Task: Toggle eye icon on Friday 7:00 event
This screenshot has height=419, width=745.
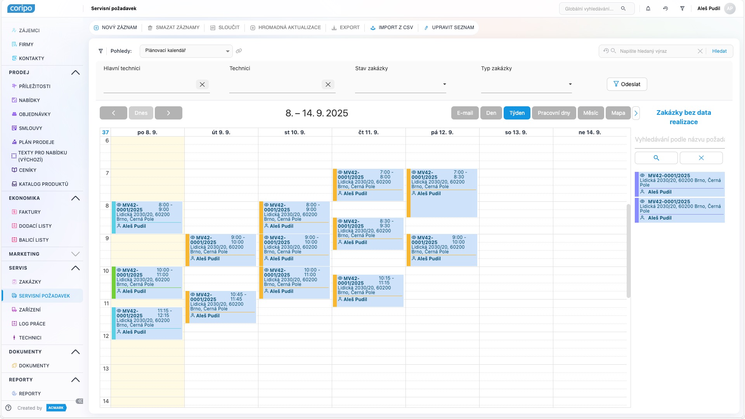Action: [x=414, y=172]
